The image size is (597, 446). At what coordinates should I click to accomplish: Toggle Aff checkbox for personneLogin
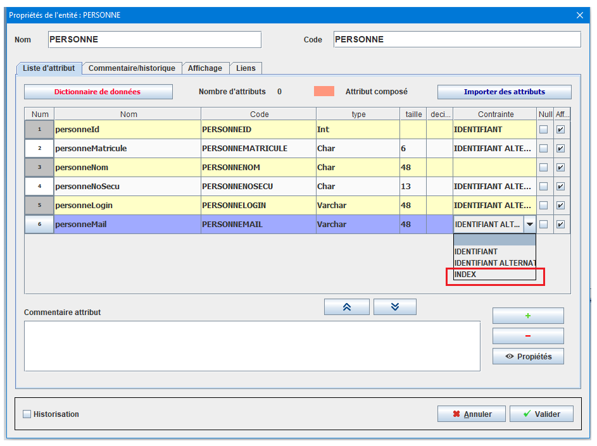(560, 206)
